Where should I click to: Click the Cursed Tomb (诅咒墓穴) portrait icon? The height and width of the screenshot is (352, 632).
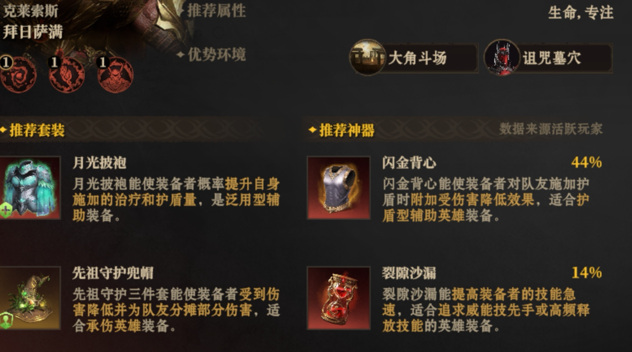pyautogui.click(x=502, y=58)
